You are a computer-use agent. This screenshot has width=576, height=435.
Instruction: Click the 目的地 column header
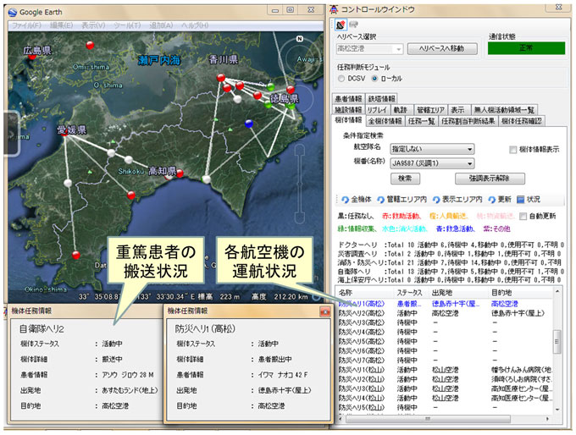521,293
